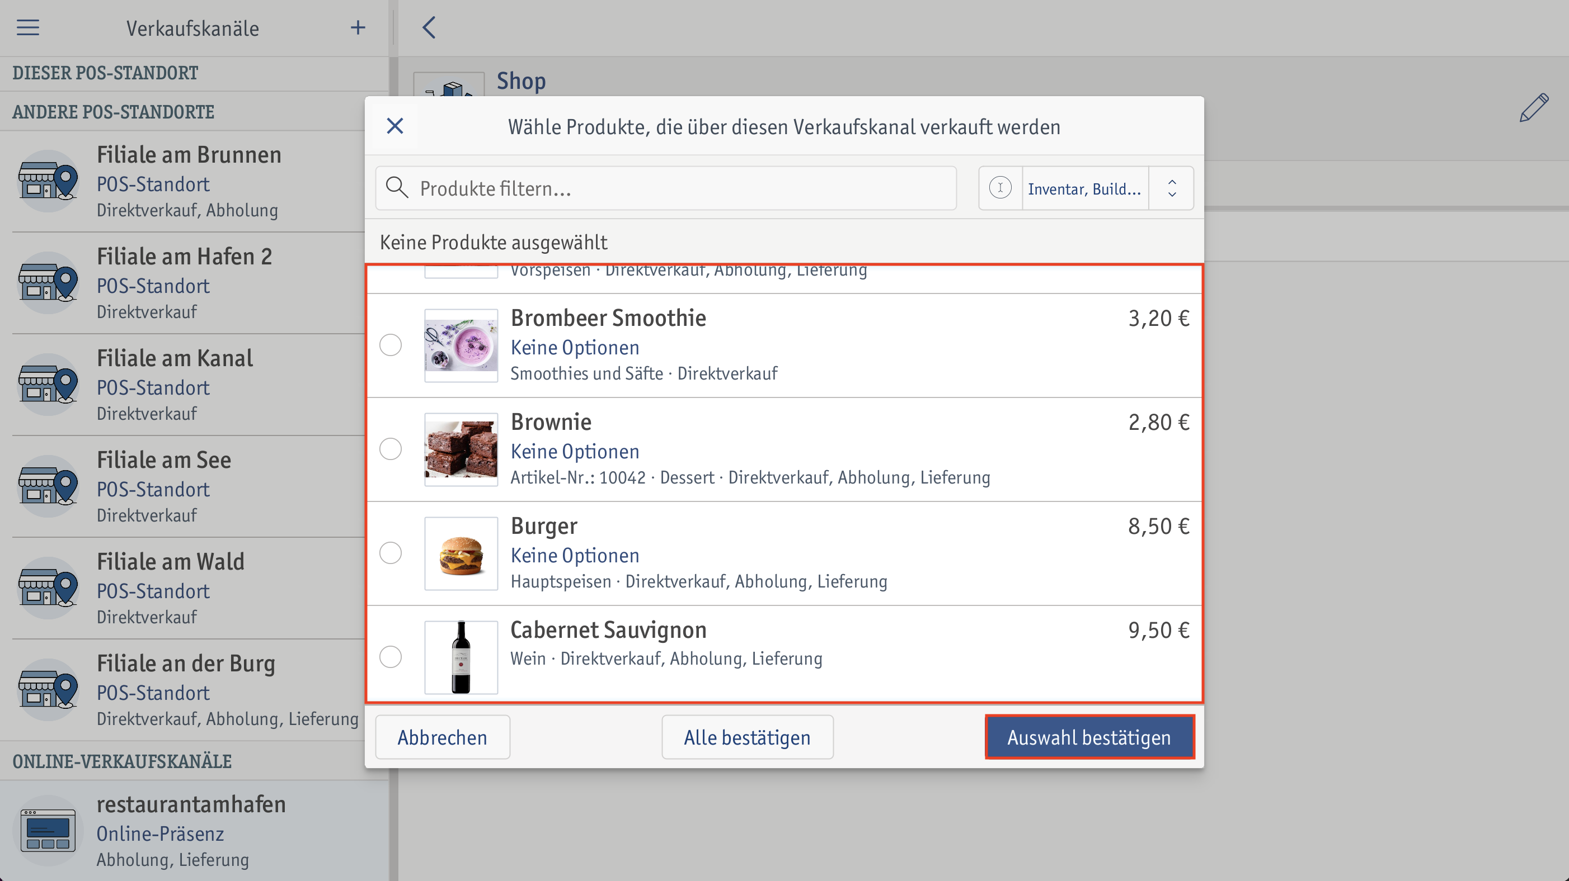Select Filiale am Hafen 2 title
1569x881 pixels.
pos(185,257)
